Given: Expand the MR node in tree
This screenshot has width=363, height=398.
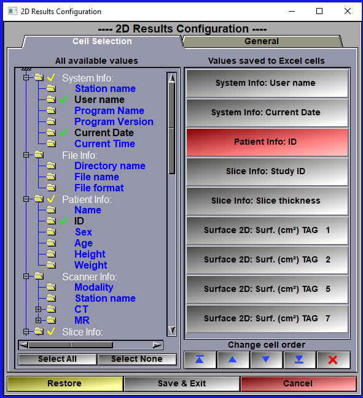Looking at the screenshot, I should pyautogui.click(x=38, y=320).
